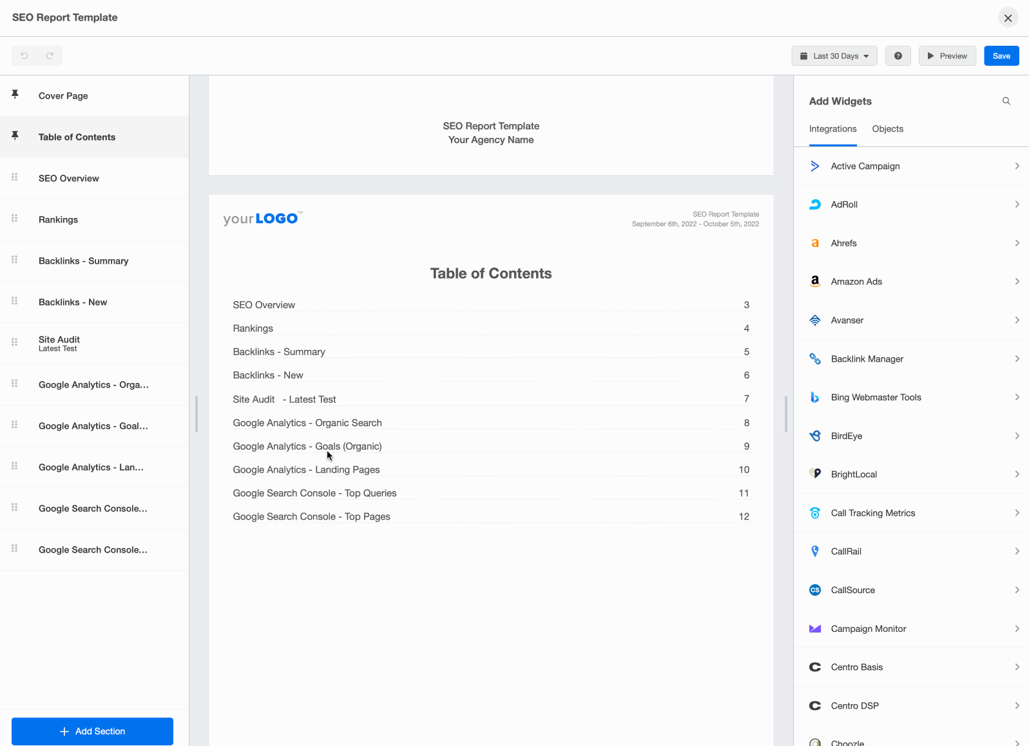
Task: Click the Rankings drag handle icon
Action: [14, 218]
